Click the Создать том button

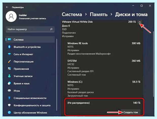tap(131, 112)
